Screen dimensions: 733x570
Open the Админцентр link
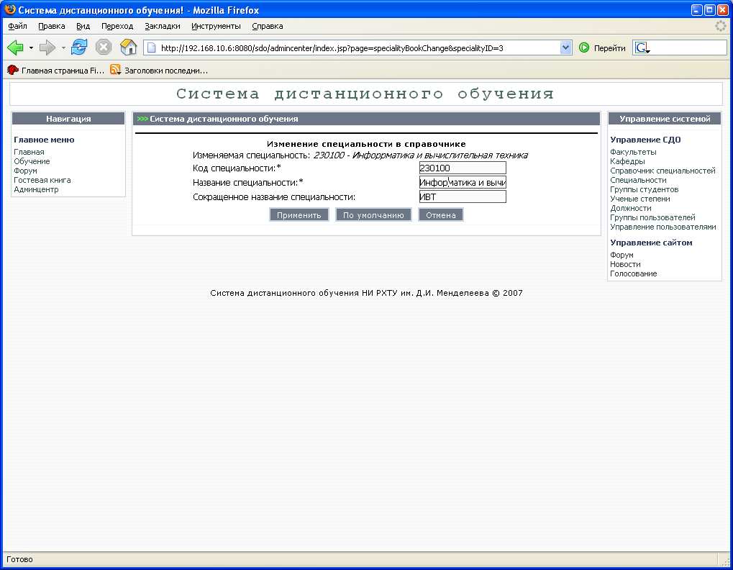click(x=36, y=189)
